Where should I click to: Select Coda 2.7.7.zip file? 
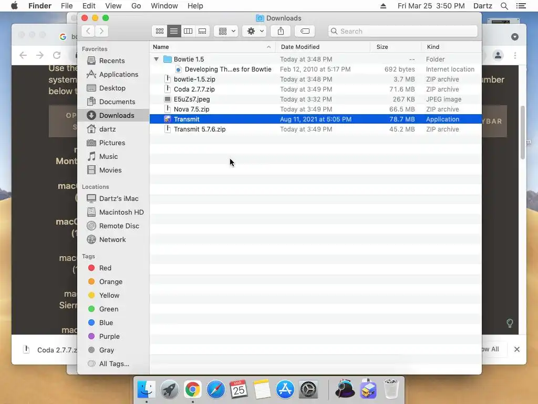(x=315, y=89)
